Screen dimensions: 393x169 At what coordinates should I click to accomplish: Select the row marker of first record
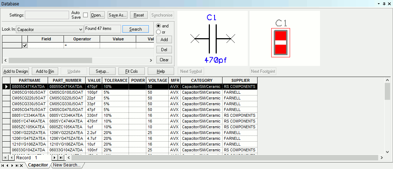[6, 86]
